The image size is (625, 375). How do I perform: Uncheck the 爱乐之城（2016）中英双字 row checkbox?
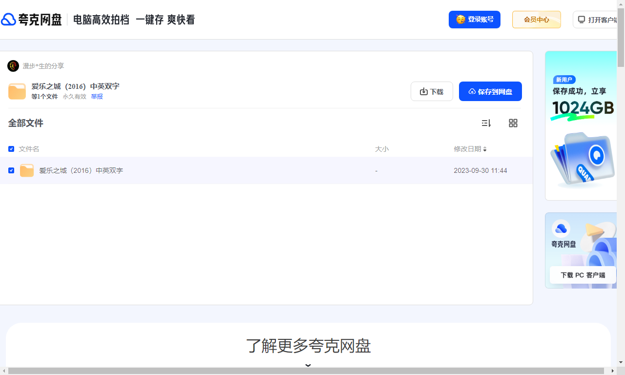coord(11,170)
